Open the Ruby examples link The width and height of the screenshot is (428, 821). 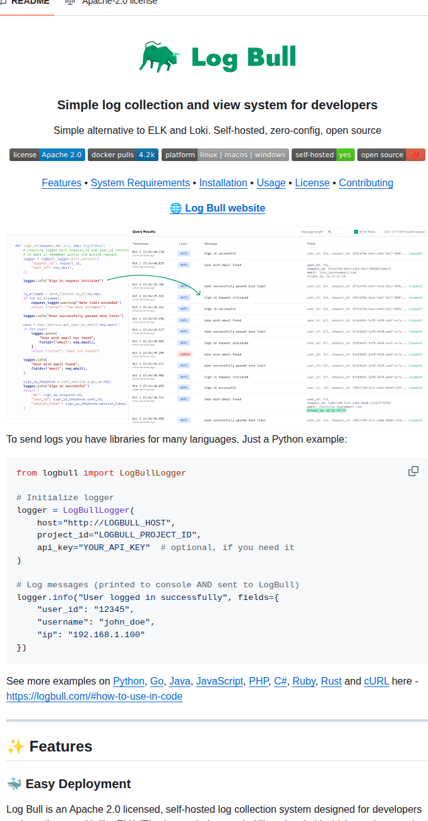[304, 681]
